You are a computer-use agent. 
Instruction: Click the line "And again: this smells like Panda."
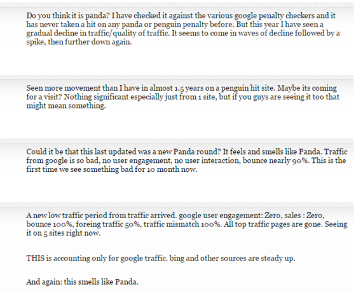[x=83, y=282]
